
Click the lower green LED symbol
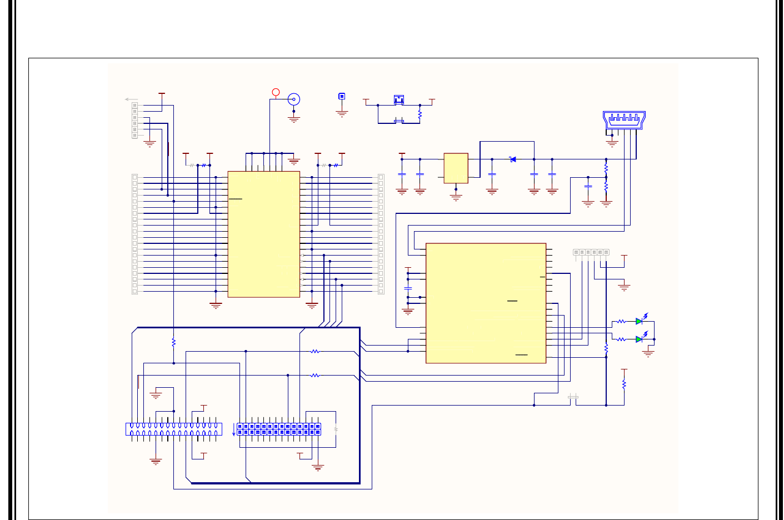pyautogui.click(x=639, y=339)
